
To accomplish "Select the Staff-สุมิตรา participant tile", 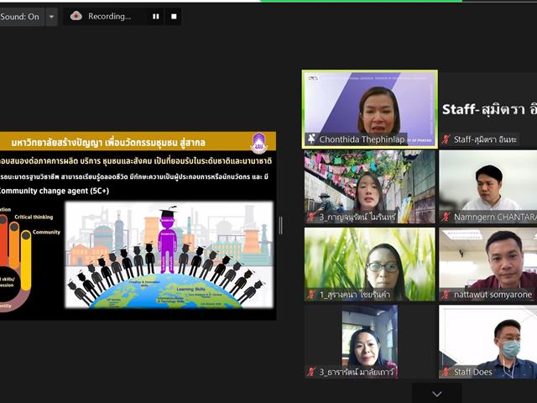I will click(x=488, y=109).
